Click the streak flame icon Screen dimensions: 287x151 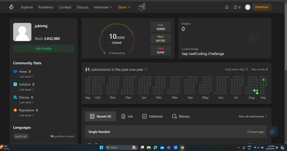235,7
